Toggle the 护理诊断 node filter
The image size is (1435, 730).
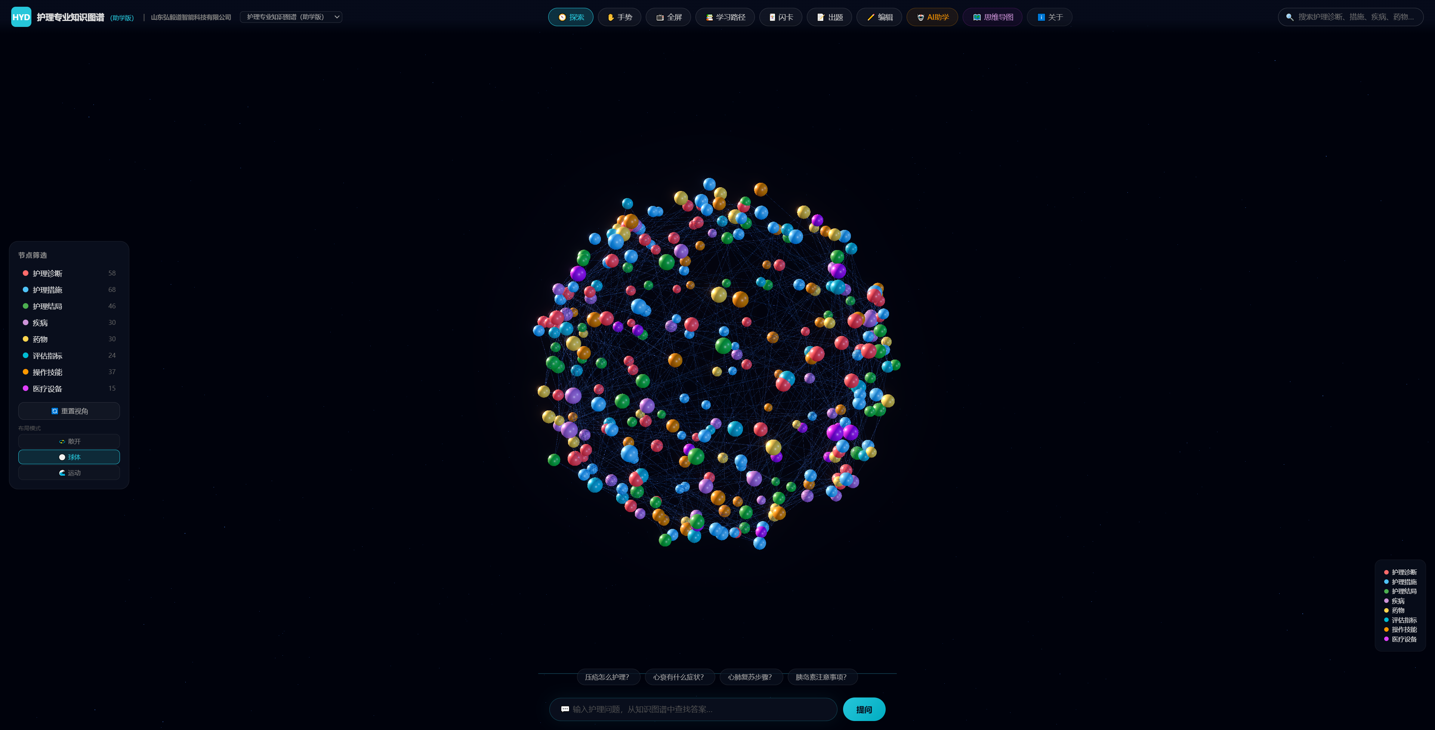click(68, 273)
